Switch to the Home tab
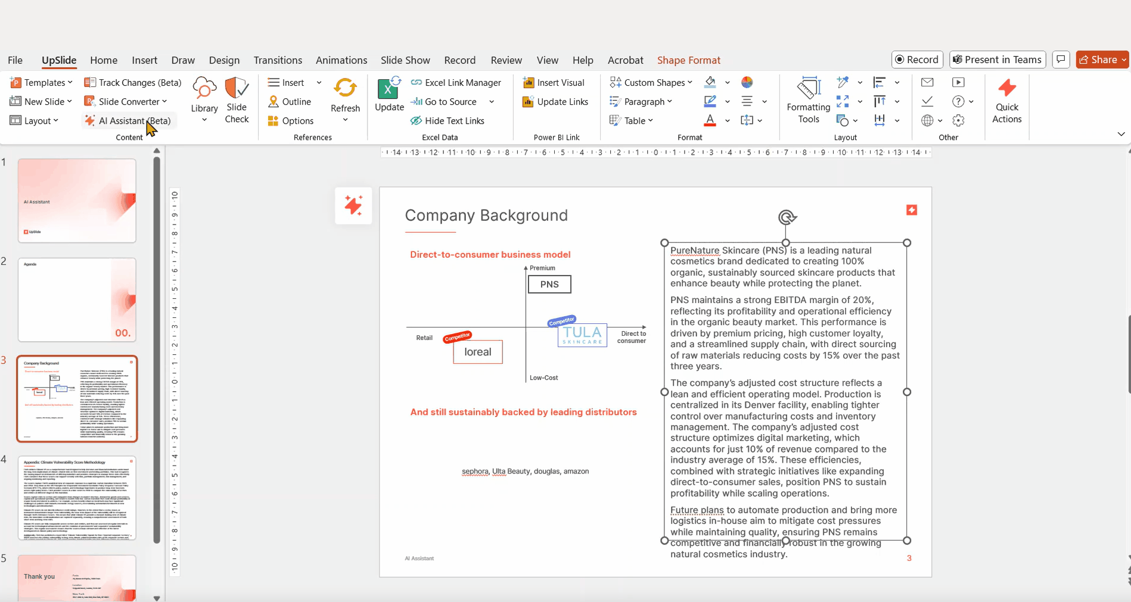 click(x=104, y=60)
